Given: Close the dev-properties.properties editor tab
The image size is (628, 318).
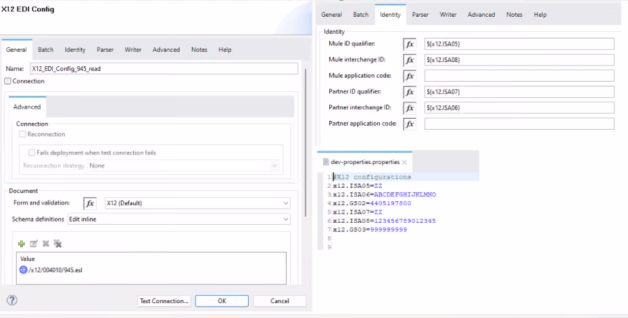Looking at the screenshot, I should coord(404,163).
